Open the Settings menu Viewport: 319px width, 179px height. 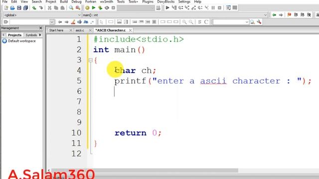pos(184,1)
